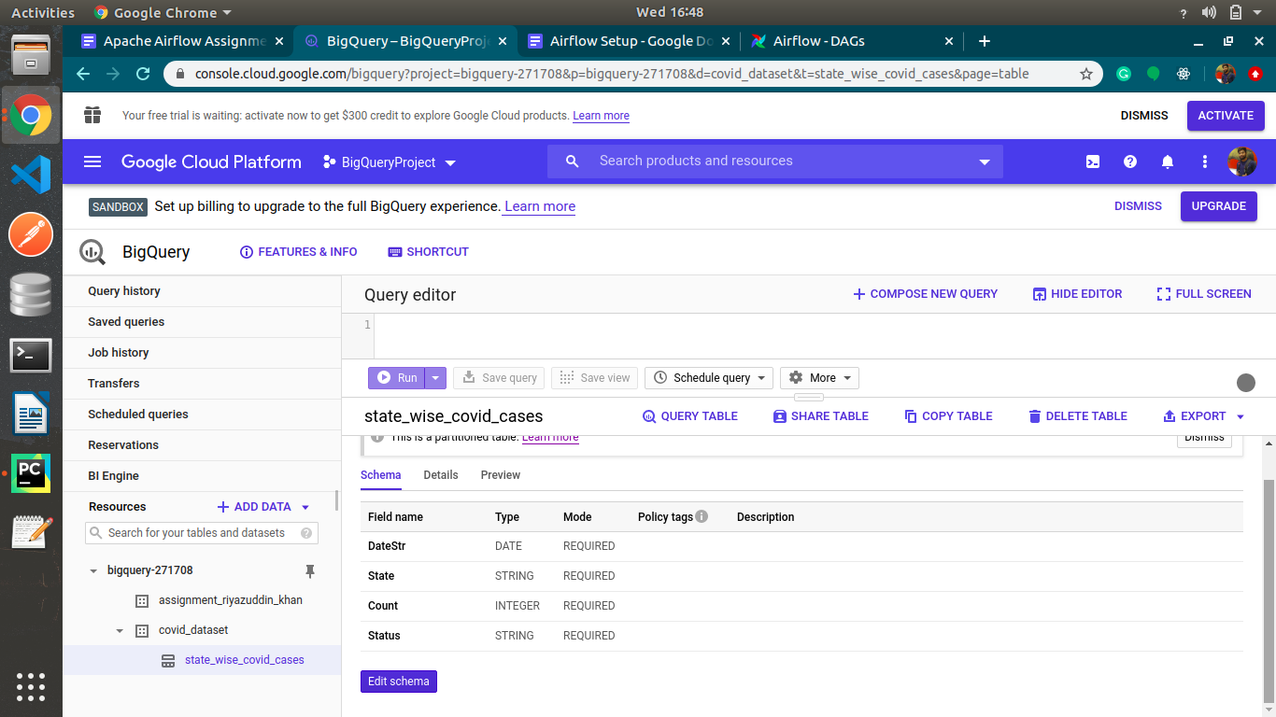Viewport: 1276px width, 717px height.
Task: Click Compose New Query
Action: point(925,294)
